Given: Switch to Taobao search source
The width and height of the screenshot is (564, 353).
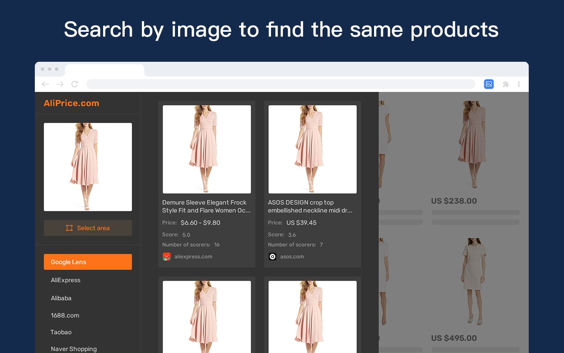Looking at the screenshot, I should click(x=61, y=332).
